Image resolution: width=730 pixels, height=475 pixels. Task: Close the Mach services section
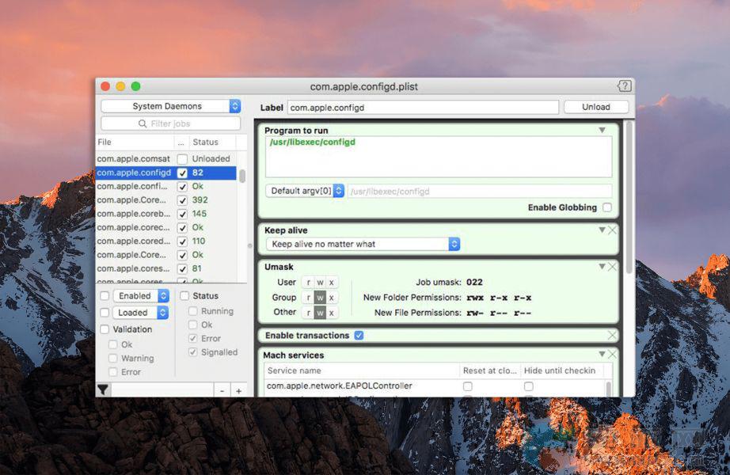tap(612, 355)
